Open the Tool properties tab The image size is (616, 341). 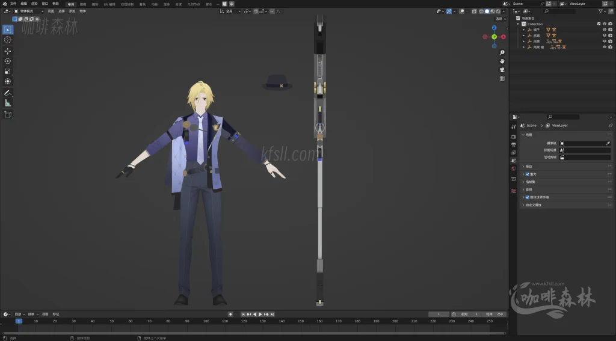click(x=514, y=126)
